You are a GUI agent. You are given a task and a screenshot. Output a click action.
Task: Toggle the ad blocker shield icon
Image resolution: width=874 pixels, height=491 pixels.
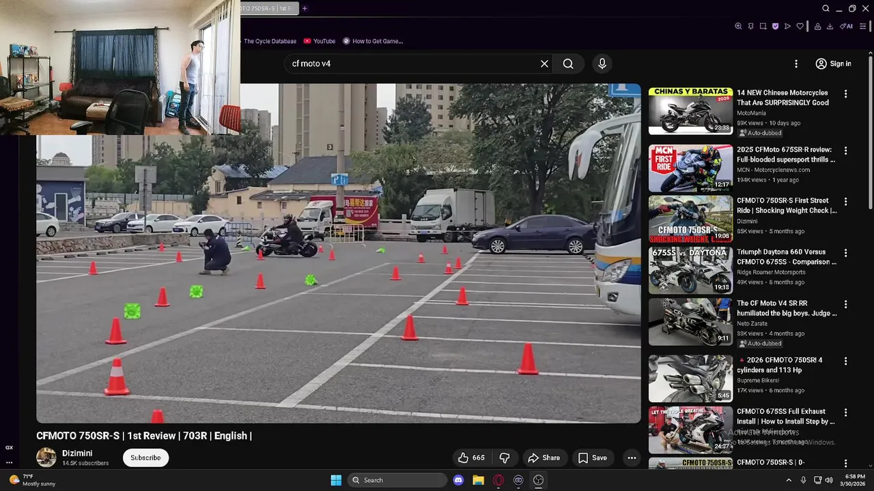[775, 26]
